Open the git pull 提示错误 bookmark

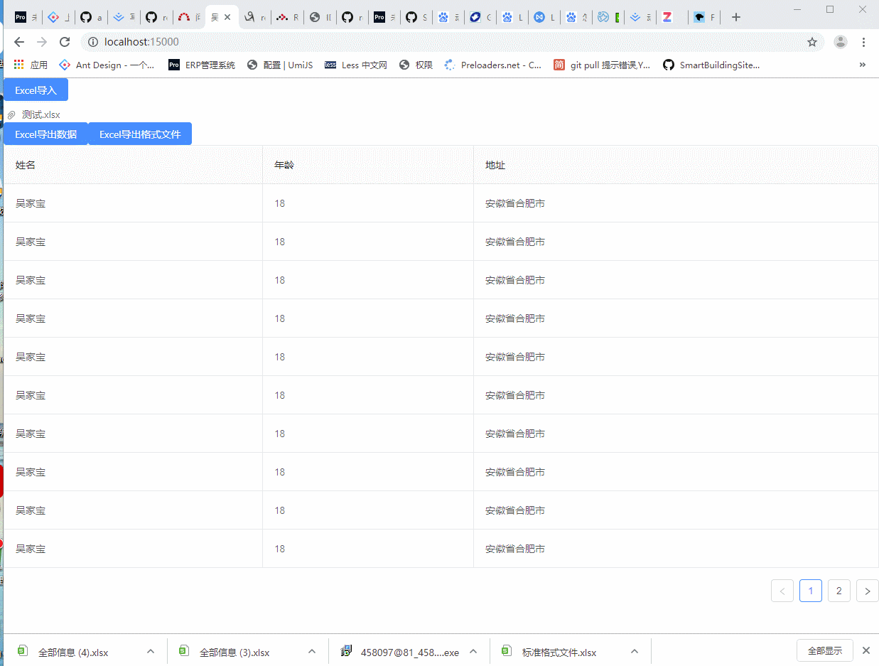603,65
